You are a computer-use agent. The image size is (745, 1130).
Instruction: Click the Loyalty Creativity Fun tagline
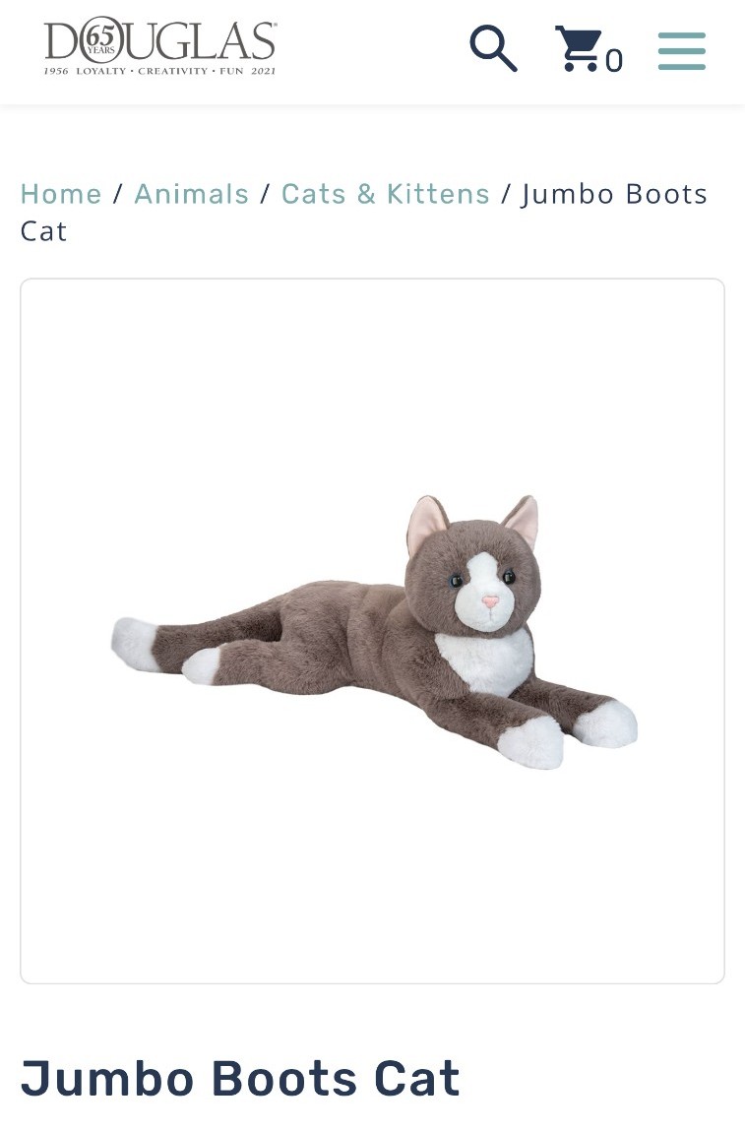(159, 71)
